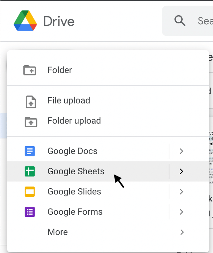Expand the Google Sheets submenu arrow

(181, 171)
